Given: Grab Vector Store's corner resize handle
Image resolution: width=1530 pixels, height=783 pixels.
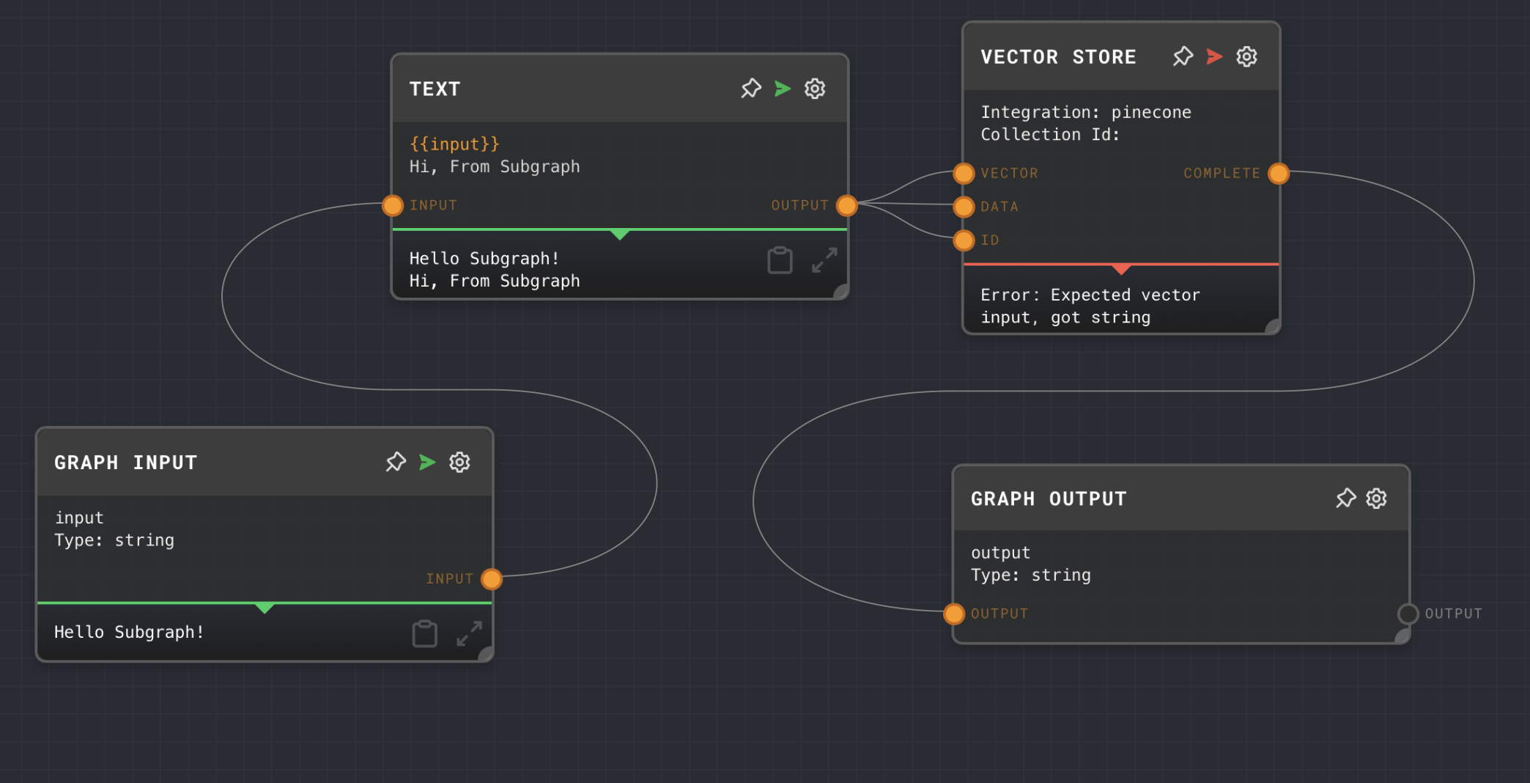Looking at the screenshot, I should (1273, 327).
